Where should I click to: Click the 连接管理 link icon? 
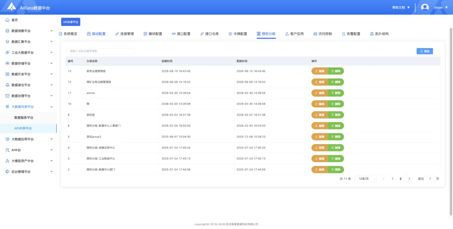pyautogui.click(x=117, y=34)
